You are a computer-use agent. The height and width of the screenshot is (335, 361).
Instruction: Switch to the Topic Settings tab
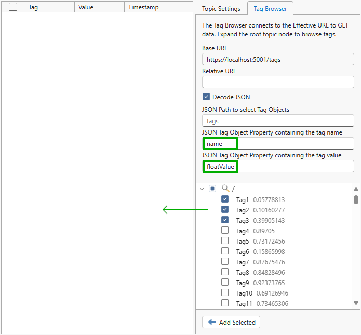pyautogui.click(x=221, y=9)
